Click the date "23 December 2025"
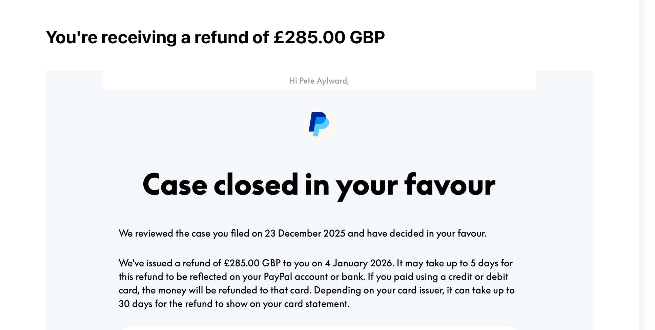655x330 pixels. 305,234
